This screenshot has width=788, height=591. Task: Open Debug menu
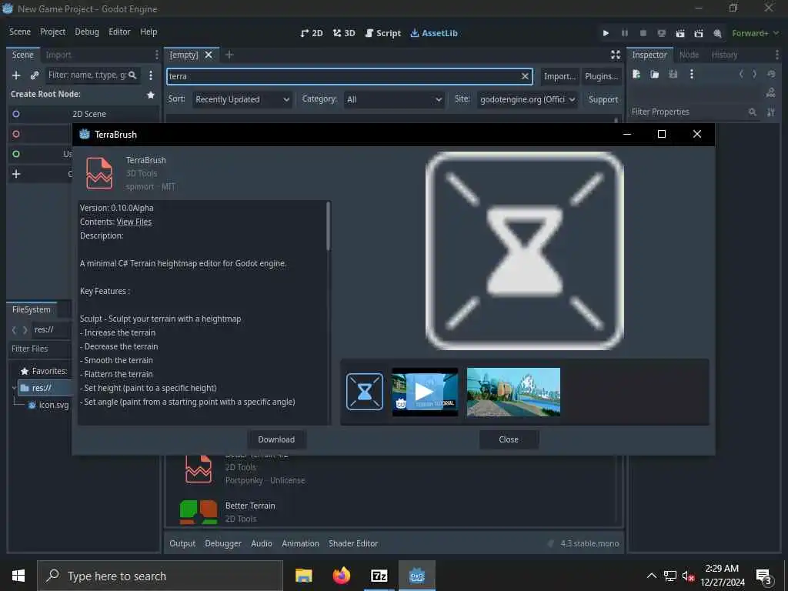coord(87,32)
